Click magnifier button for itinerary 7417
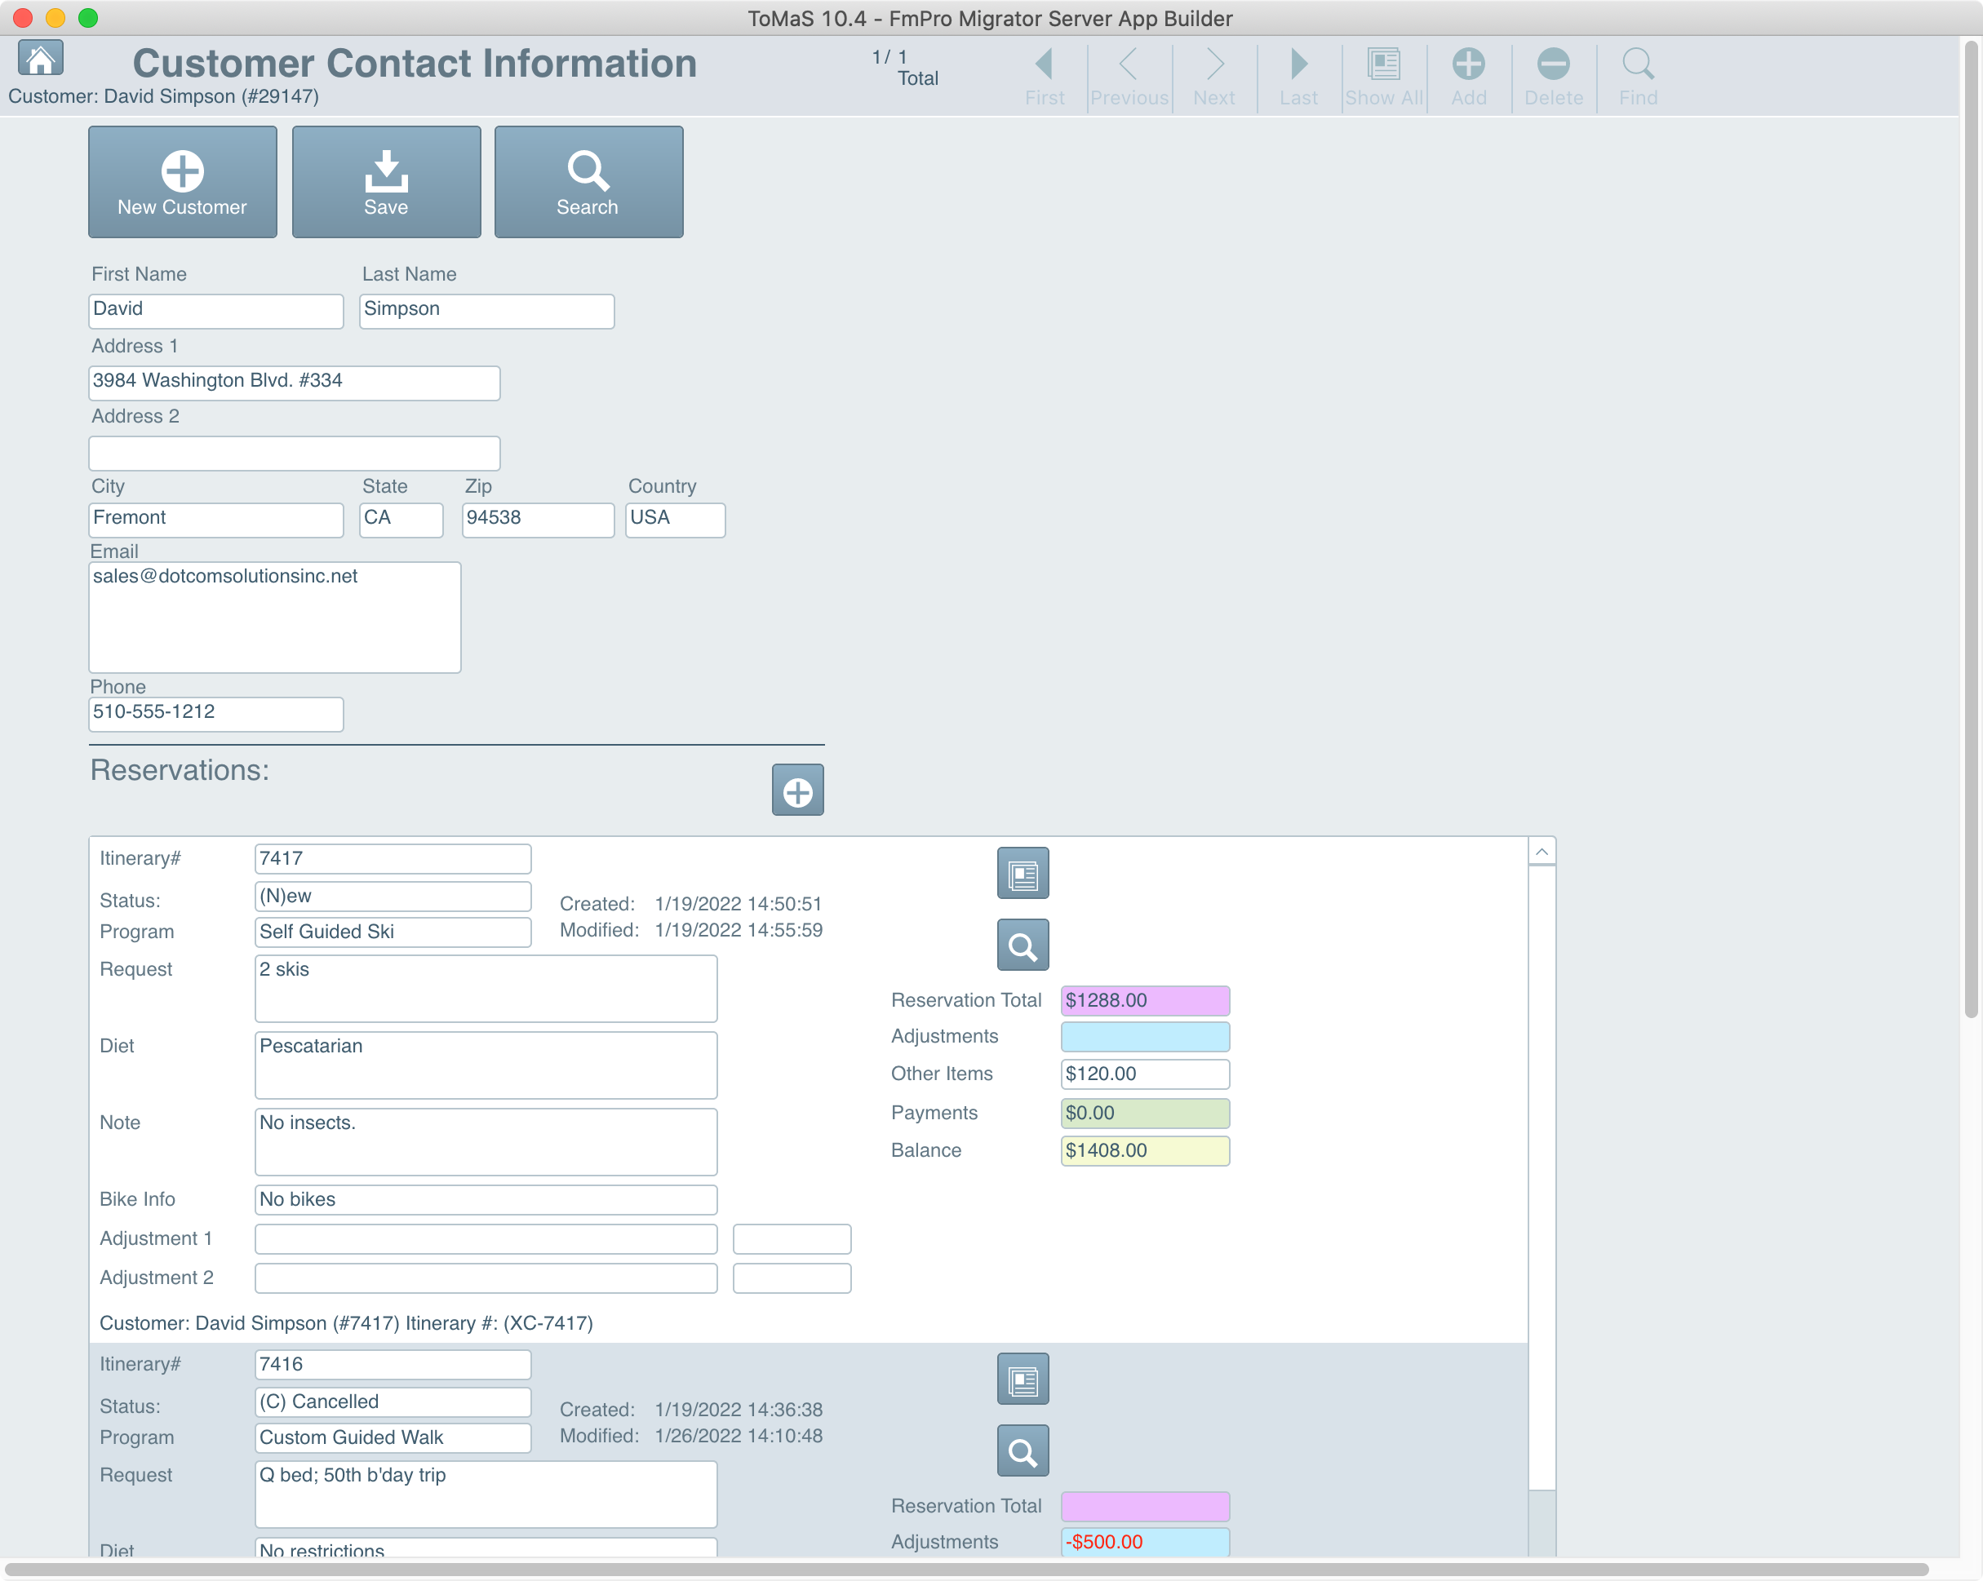 [x=1023, y=945]
